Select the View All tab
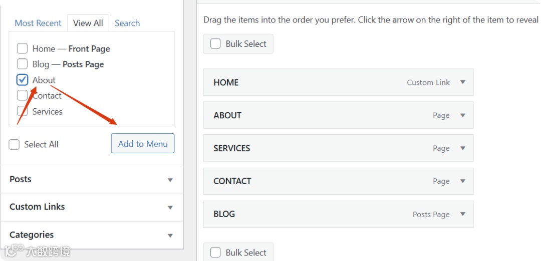Viewport: 541px width, 261px height. (88, 23)
